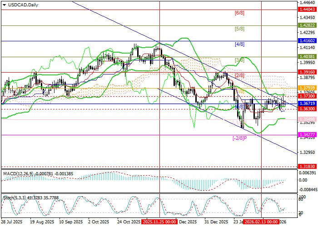Screen dimensions: 318x227
Task: Click the 28 Jul 2025 date label
Action: pos(13,222)
